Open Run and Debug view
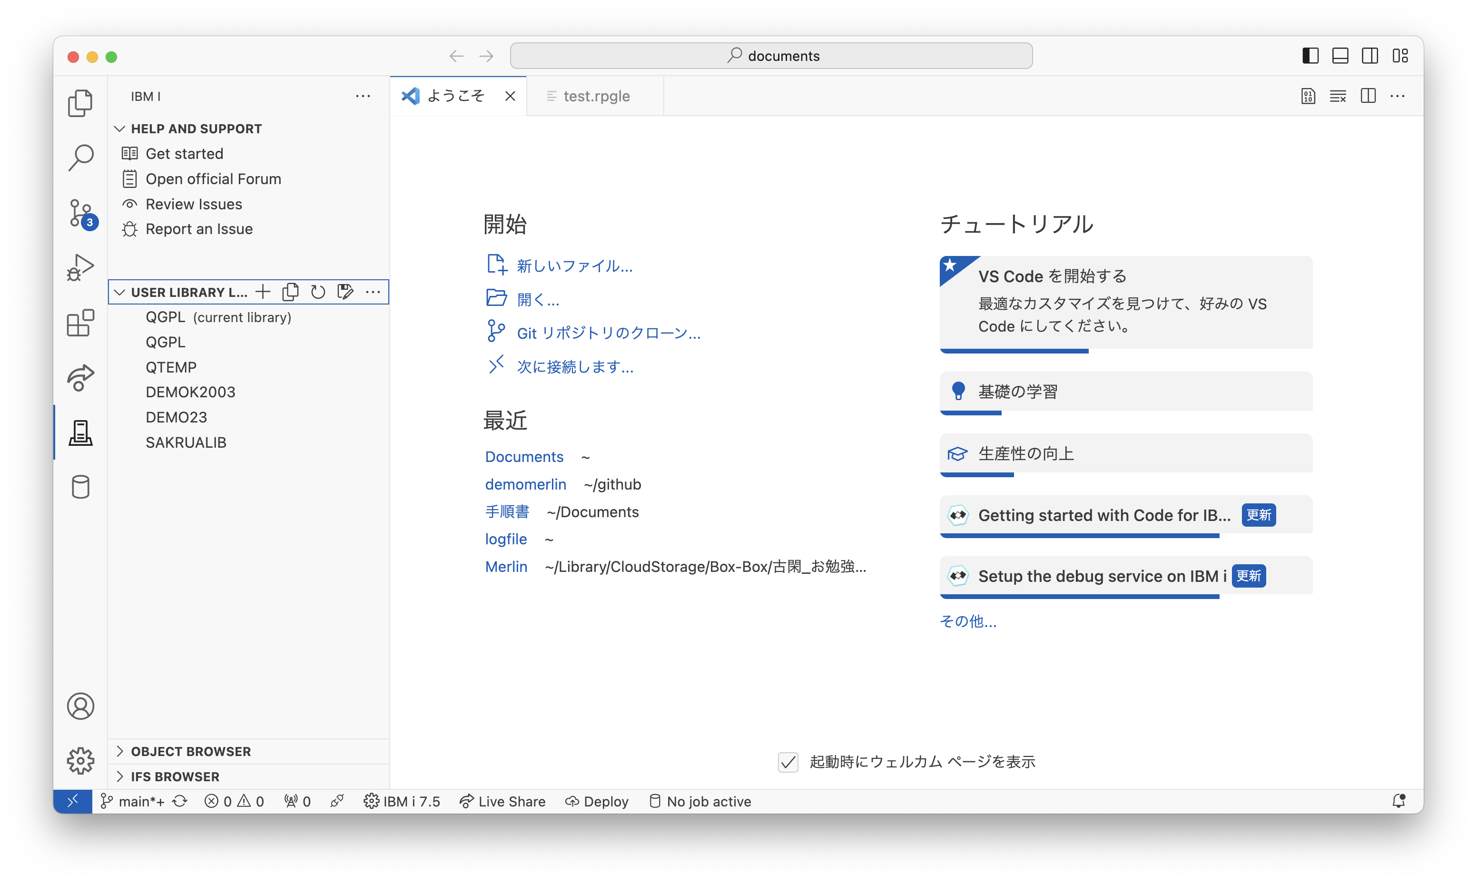This screenshot has width=1477, height=884. pyautogui.click(x=80, y=267)
